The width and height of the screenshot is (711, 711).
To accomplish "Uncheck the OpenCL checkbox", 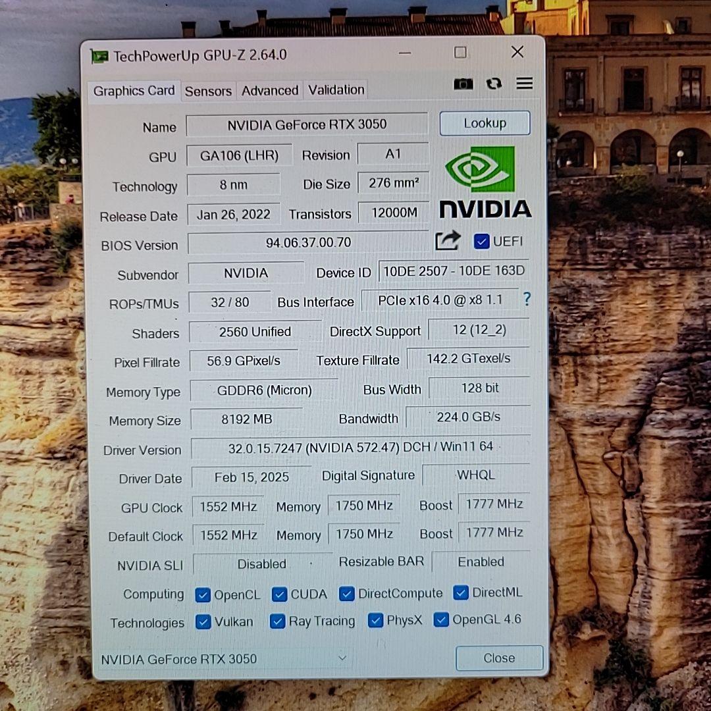I will (x=203, y=594).
